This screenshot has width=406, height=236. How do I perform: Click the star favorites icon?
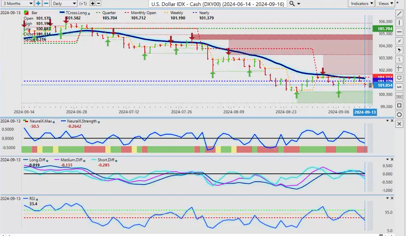coord(398,4)
